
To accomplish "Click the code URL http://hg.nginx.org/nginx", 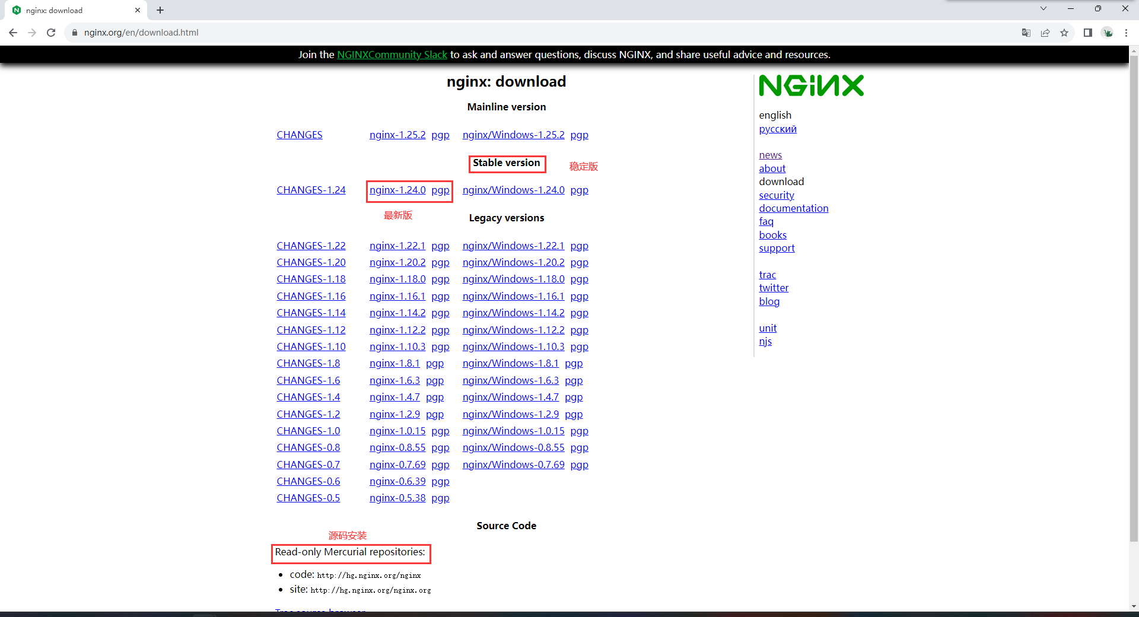I will click(369, 575).
